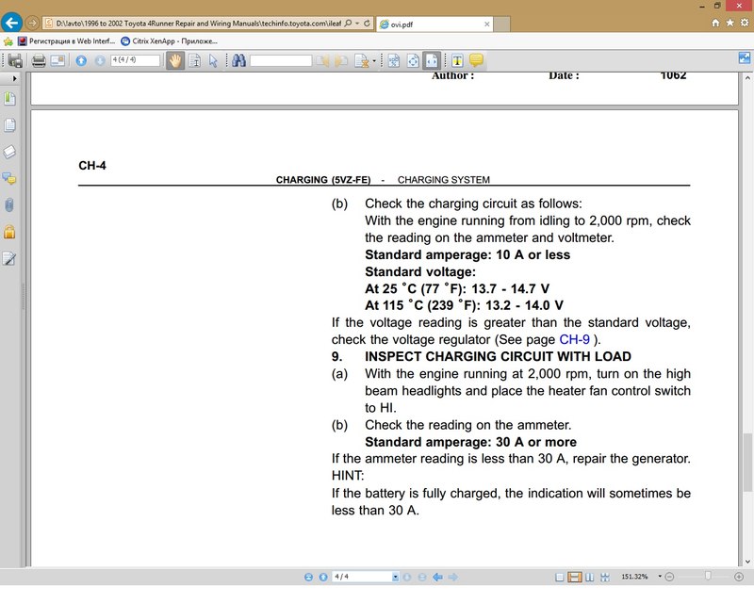Open the Pages thumbnails panel in sidebar
The height and width of the screenshot is (603, 754).
[x=9, y=125]
